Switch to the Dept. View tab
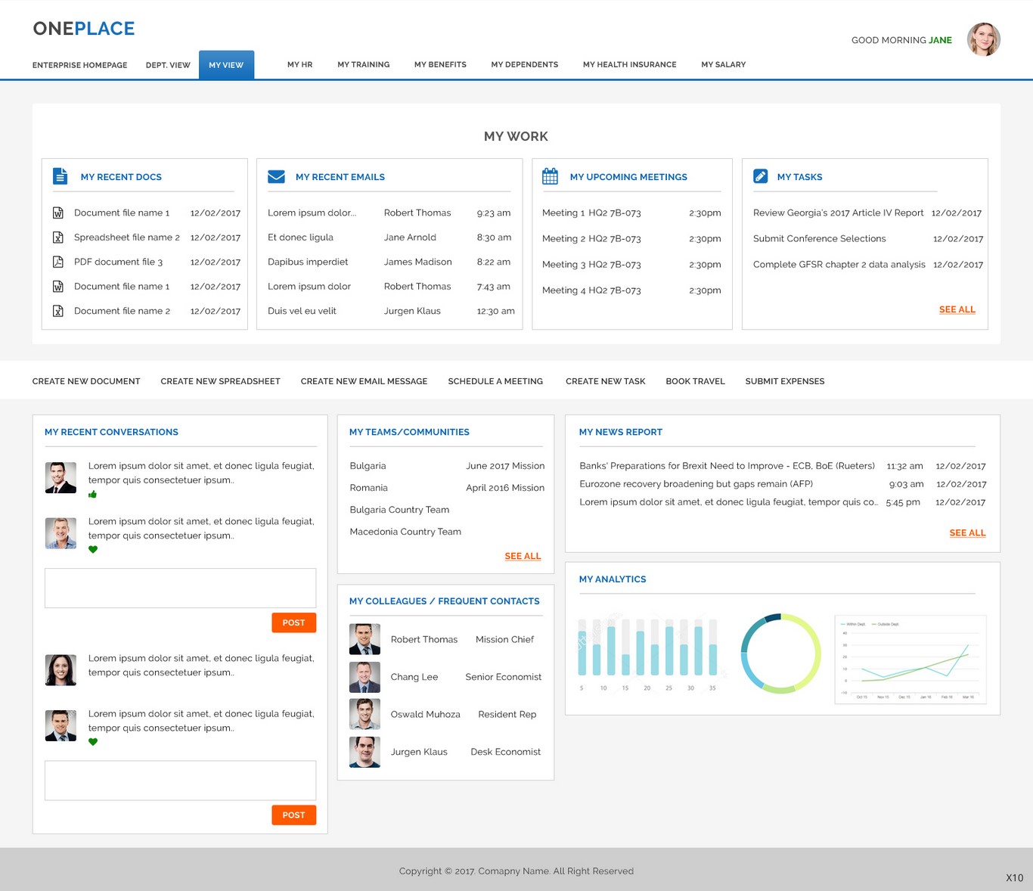Screen dimensions: 1033x891 click(x=168, y=65)
